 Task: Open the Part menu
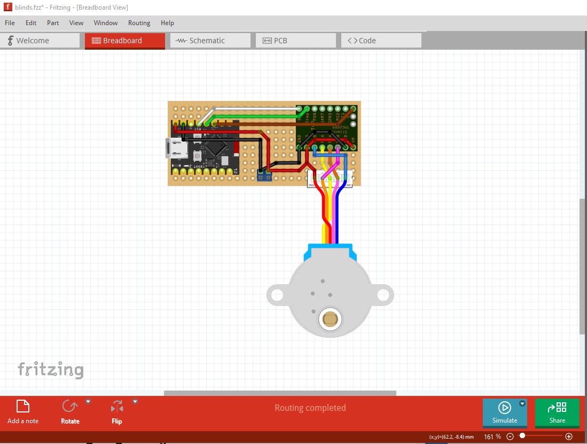pos(53,23)
